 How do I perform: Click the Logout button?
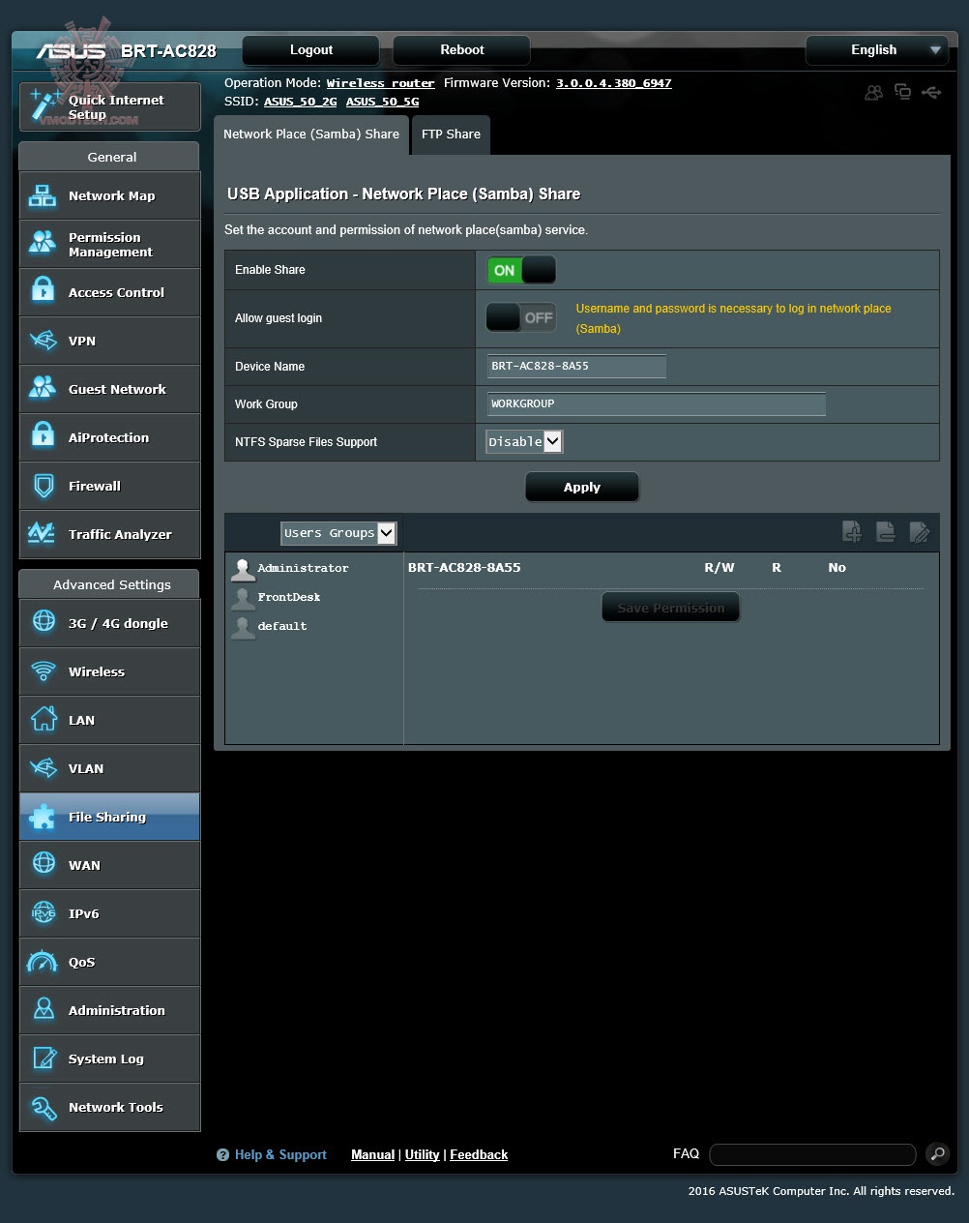coord(311,50)
